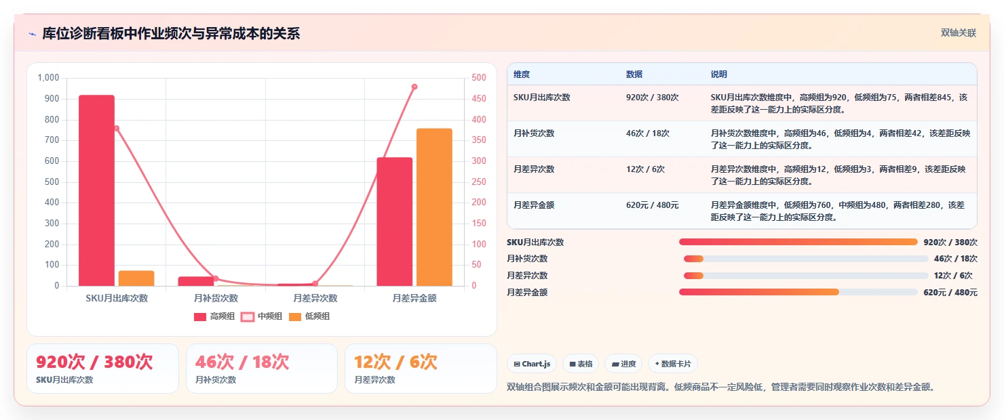Click the small red 月补货次数 bar

(196, 281)
